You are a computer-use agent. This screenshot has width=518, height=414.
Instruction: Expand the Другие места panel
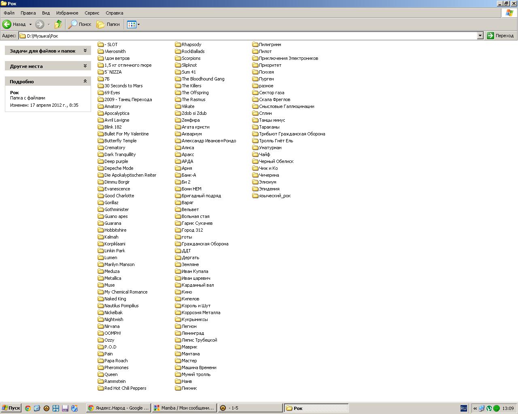pyautogui.click(x=85, y=66)
